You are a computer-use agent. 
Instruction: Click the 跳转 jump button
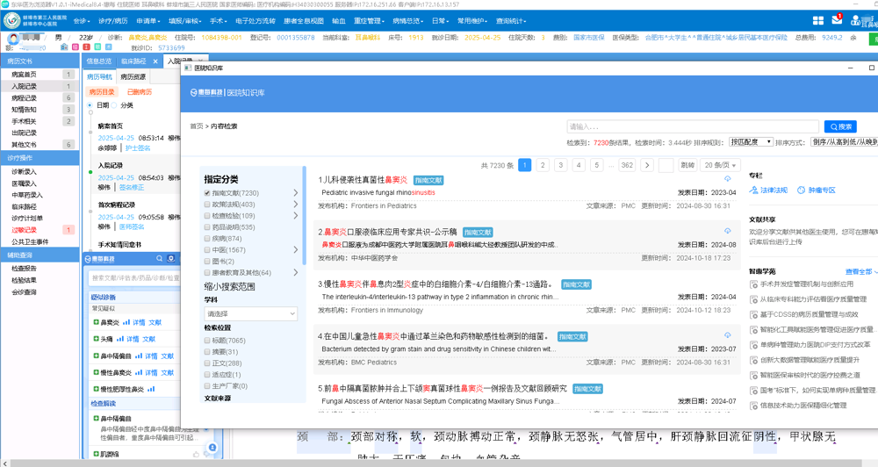tap(687, 165)
